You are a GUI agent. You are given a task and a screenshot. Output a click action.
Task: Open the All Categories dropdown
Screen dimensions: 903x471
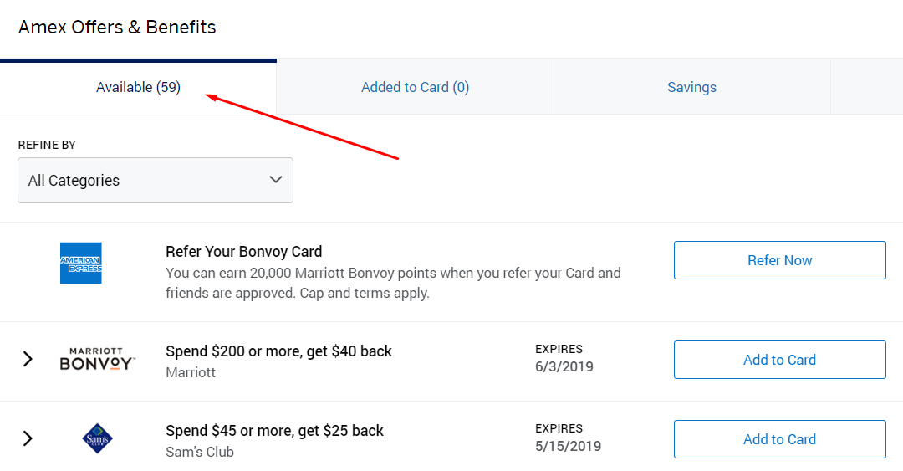[x=156, y=181]
